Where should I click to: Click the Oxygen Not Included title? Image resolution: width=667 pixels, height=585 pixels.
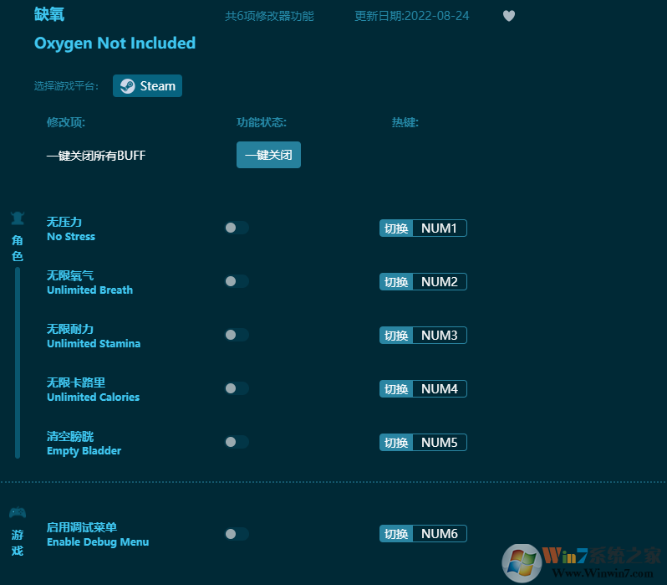pyautogui.click(x=115, y=44)
